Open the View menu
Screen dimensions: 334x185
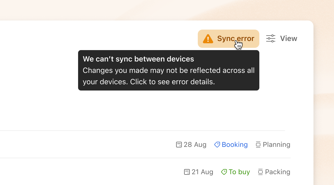[x=288, y=38]
